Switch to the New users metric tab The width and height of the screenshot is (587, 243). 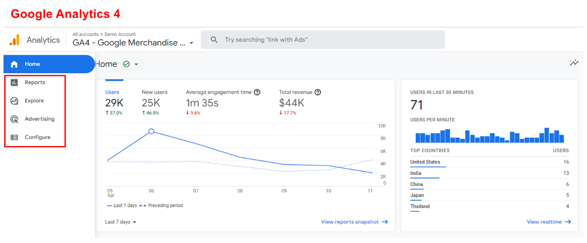tap(154, 92)
